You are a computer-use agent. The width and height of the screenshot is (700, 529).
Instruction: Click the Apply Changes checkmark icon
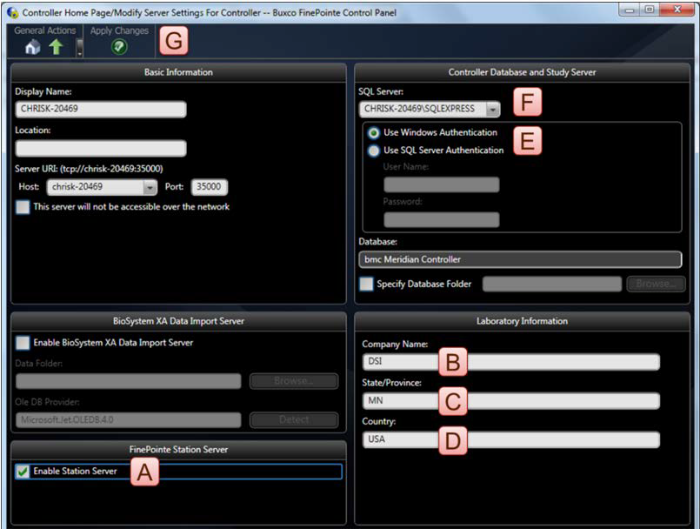coord(119,46)
